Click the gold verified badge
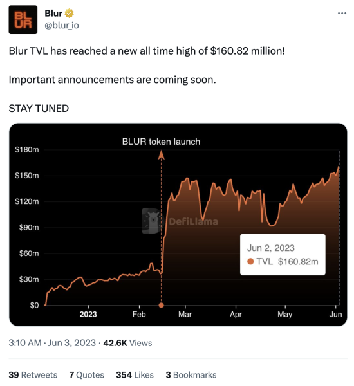Image resolution: width=354 pixels, height=386 pixels. tap(70, 14)
